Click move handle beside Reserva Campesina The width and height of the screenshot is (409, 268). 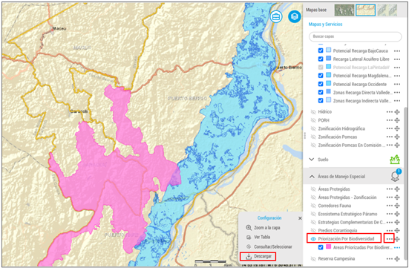397,259
